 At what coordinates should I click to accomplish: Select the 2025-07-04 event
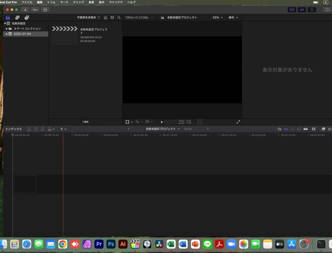click(22, 34)
